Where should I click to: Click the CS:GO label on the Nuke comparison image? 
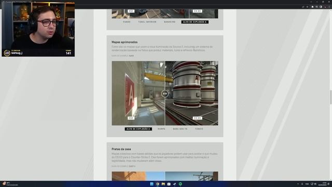197,118
